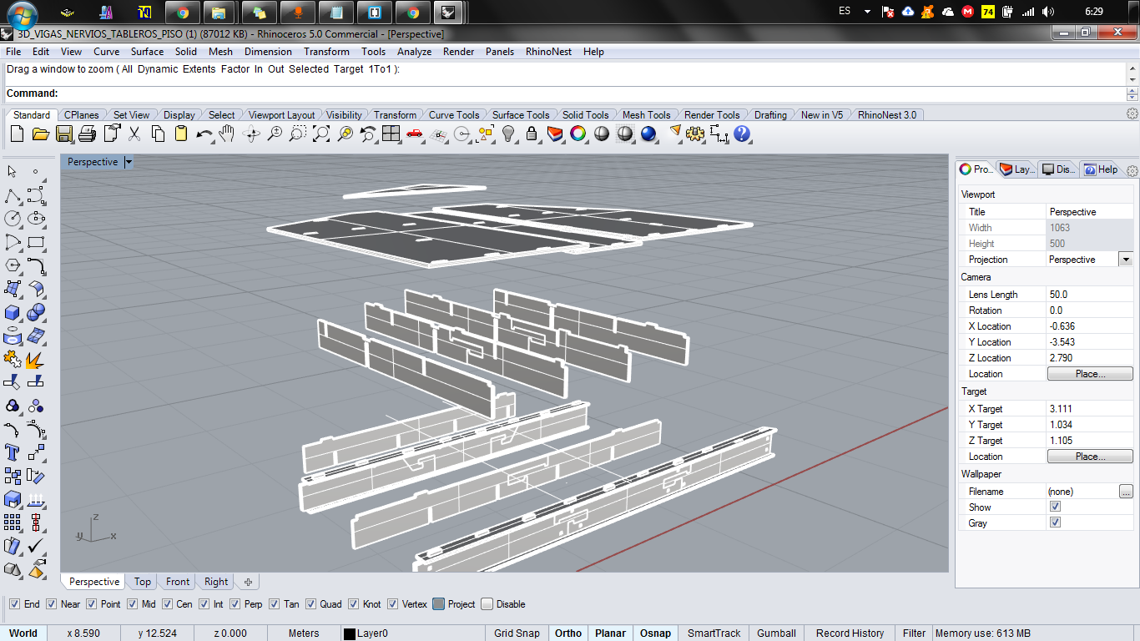Click the Meters units status bar field
The height and width of the screenshot is (641, 1140).
[x=304, y=633]
